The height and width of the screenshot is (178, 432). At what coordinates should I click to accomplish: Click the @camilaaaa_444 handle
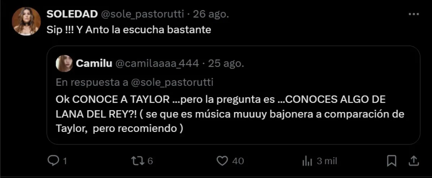[x=157, y=64]
